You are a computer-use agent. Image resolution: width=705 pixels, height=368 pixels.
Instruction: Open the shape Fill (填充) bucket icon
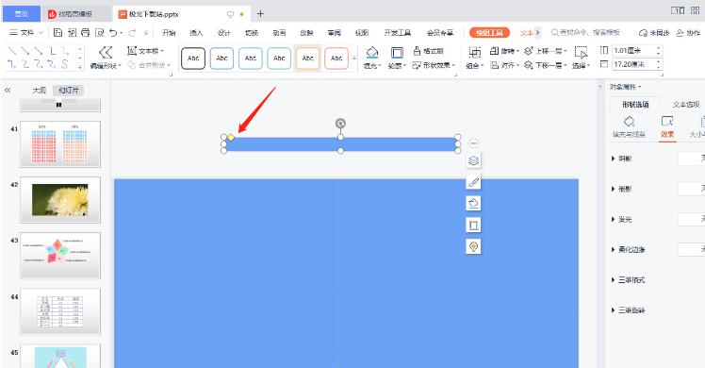(372, 53)
